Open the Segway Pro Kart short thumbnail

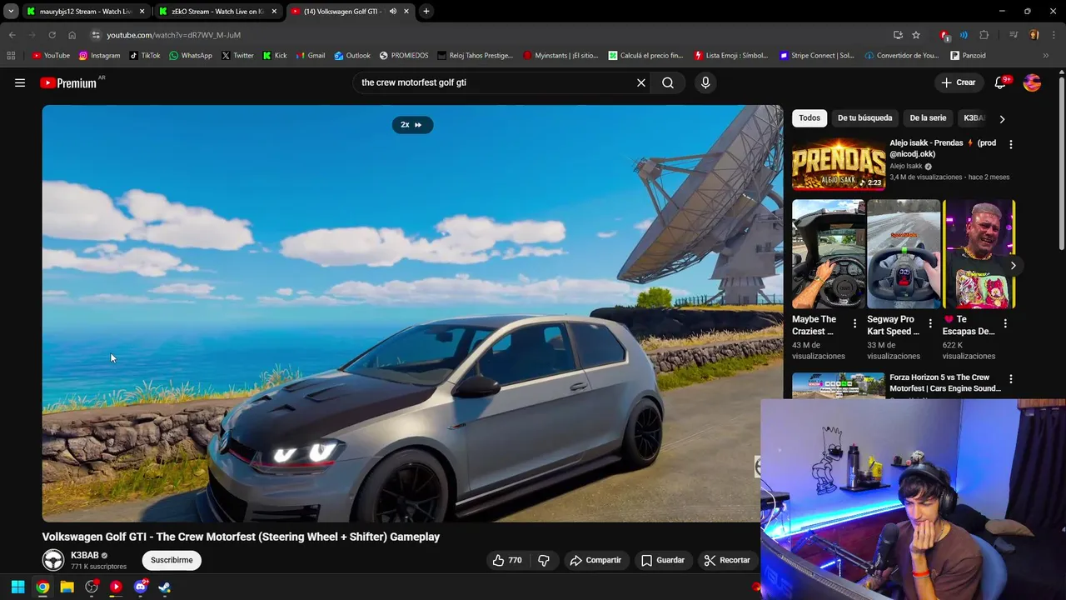coord(904,253)
